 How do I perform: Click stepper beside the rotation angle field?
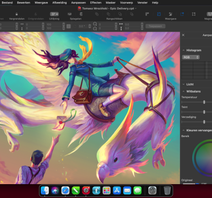[x=90, y=26]
